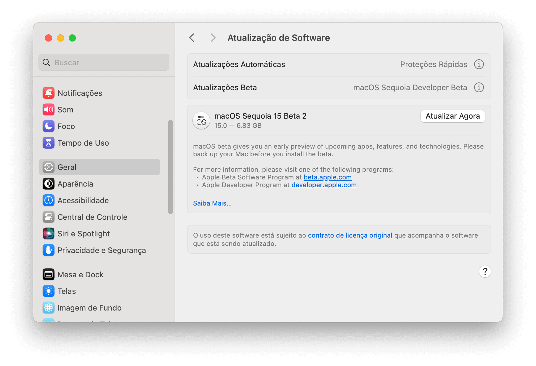Open help with the question mark button
Image resolution: width=536 pixels, height=366 pixels.
[485, 271]
